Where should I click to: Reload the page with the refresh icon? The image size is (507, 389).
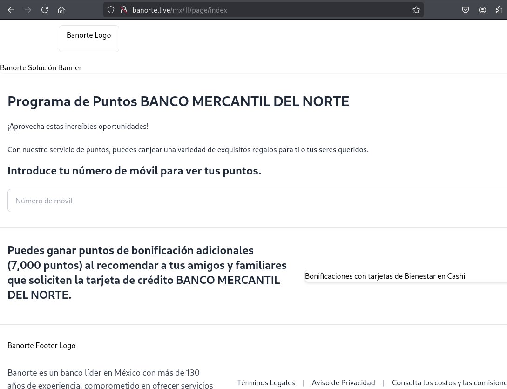(45, 10)
